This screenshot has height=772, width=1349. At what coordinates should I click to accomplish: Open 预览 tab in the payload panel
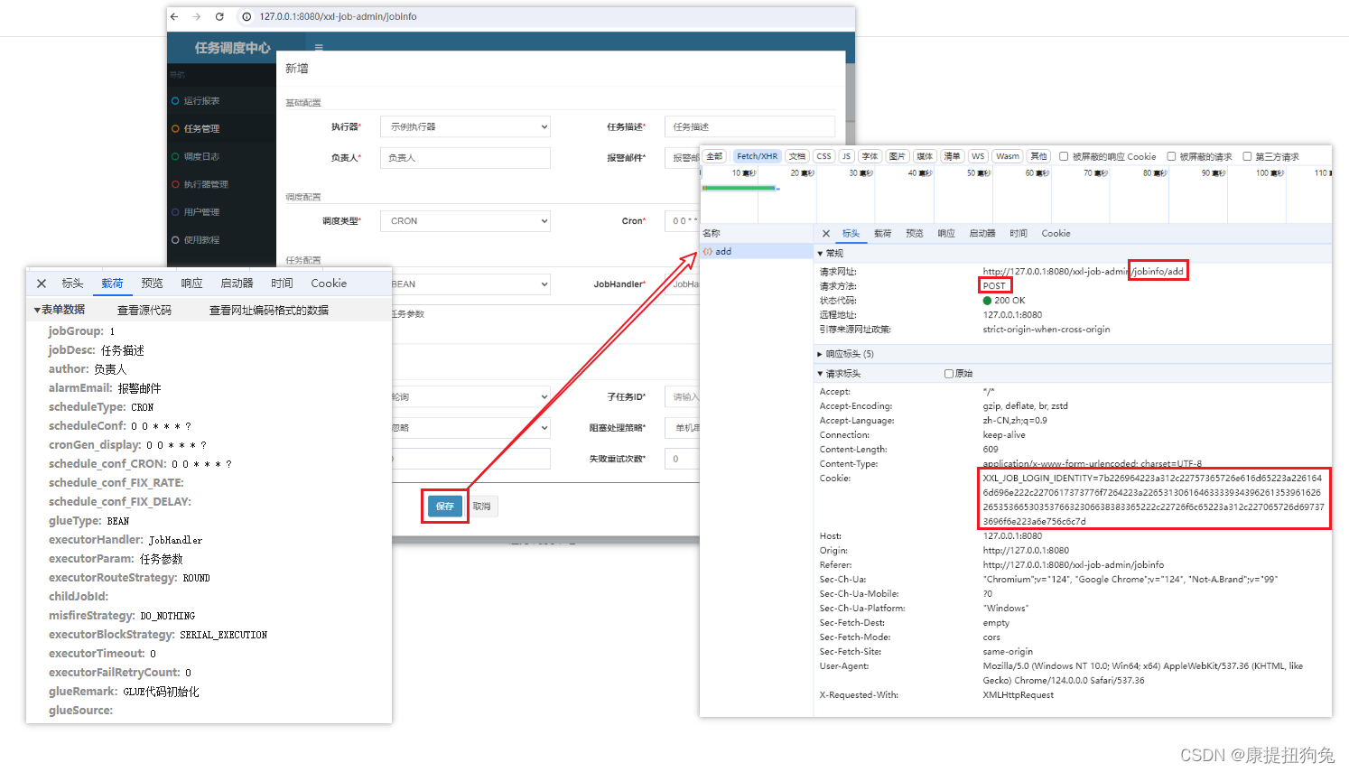click(x=152, y=284)
